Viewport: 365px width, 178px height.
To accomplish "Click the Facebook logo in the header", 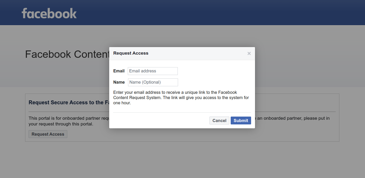I will (49, 13).
